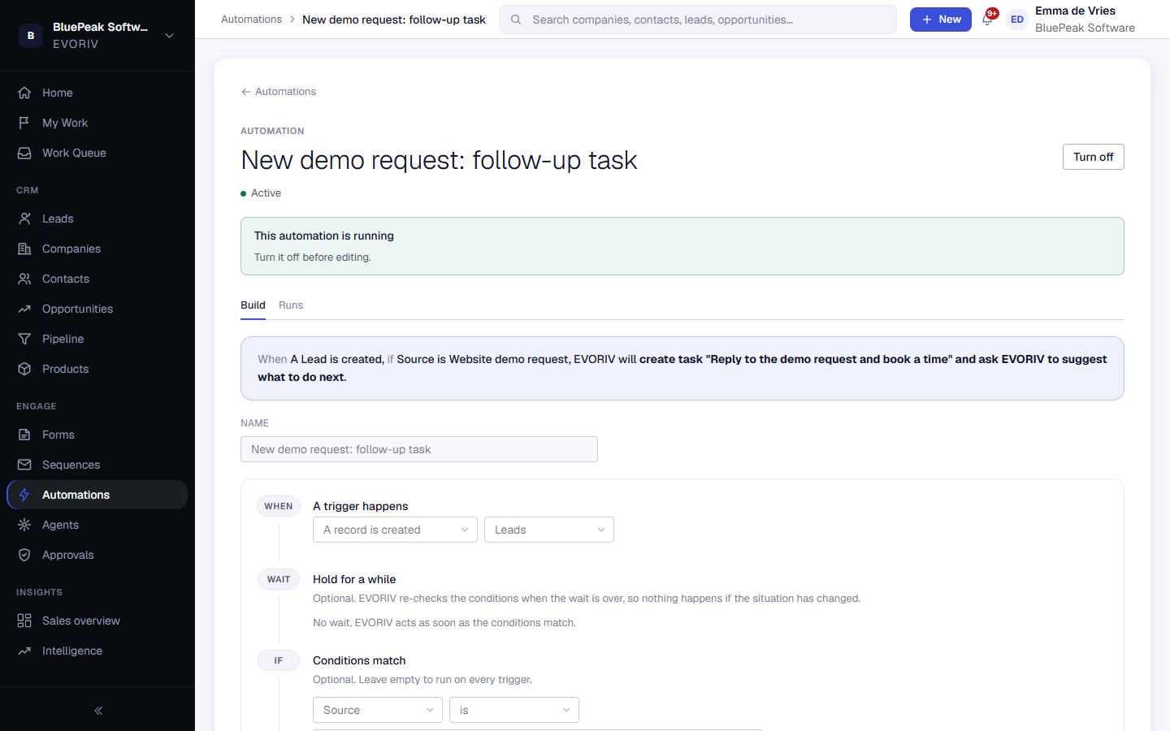Open the 'is' operator dropdown

[514, 710]
